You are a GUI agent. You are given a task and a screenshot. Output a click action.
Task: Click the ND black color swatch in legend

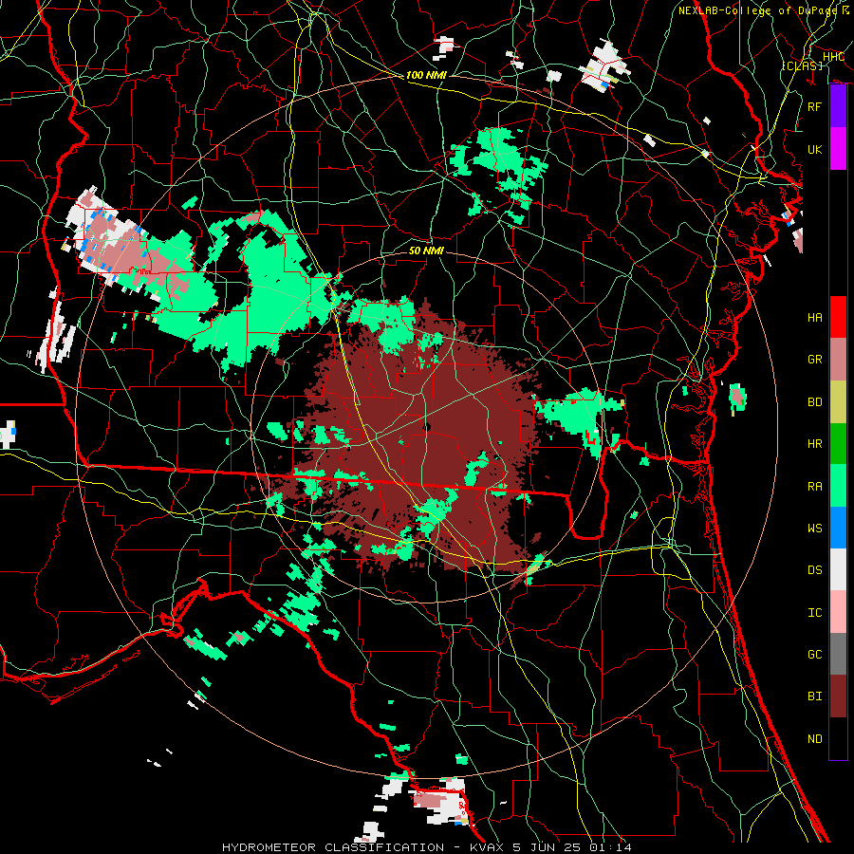coord(838,738)
